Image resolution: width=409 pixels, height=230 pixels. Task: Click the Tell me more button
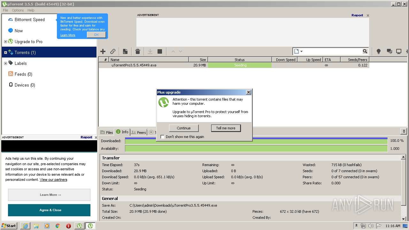coord(226,128)
